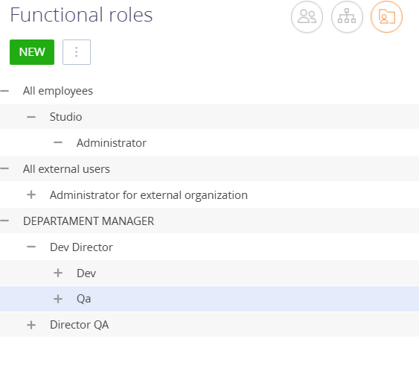
Task: Expand the Dev role node
Action: [58, 273]
